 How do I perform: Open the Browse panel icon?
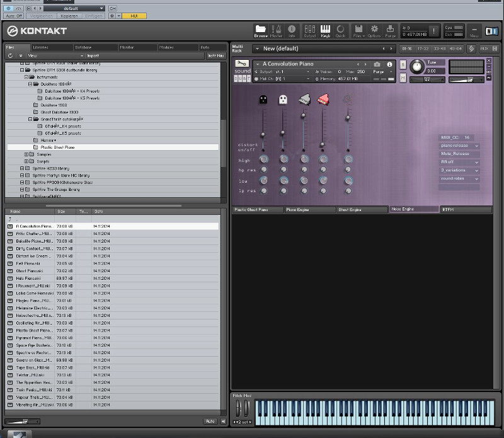(x=261, y=31)
